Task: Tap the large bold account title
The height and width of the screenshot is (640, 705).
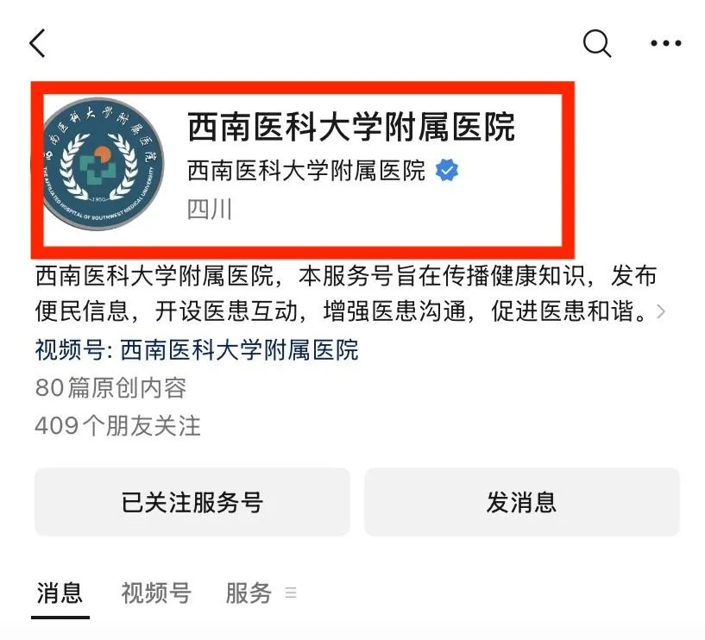Action: click(x=350, y=127)
